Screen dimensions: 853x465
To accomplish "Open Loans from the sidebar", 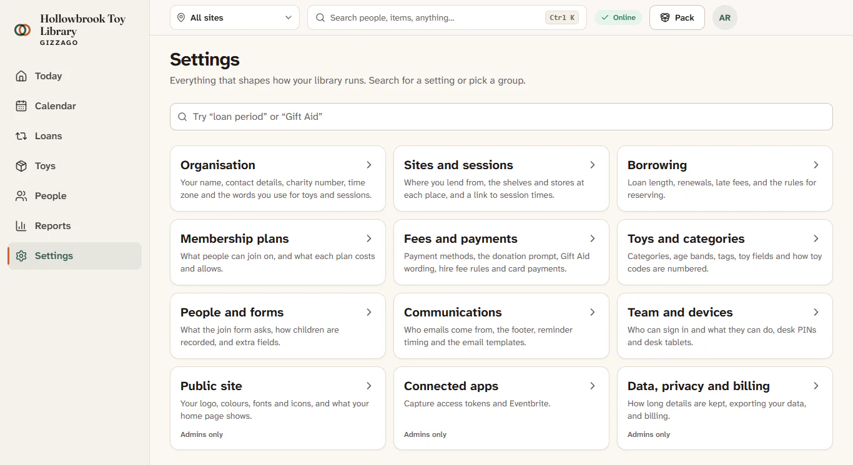I will click(75, 136).
